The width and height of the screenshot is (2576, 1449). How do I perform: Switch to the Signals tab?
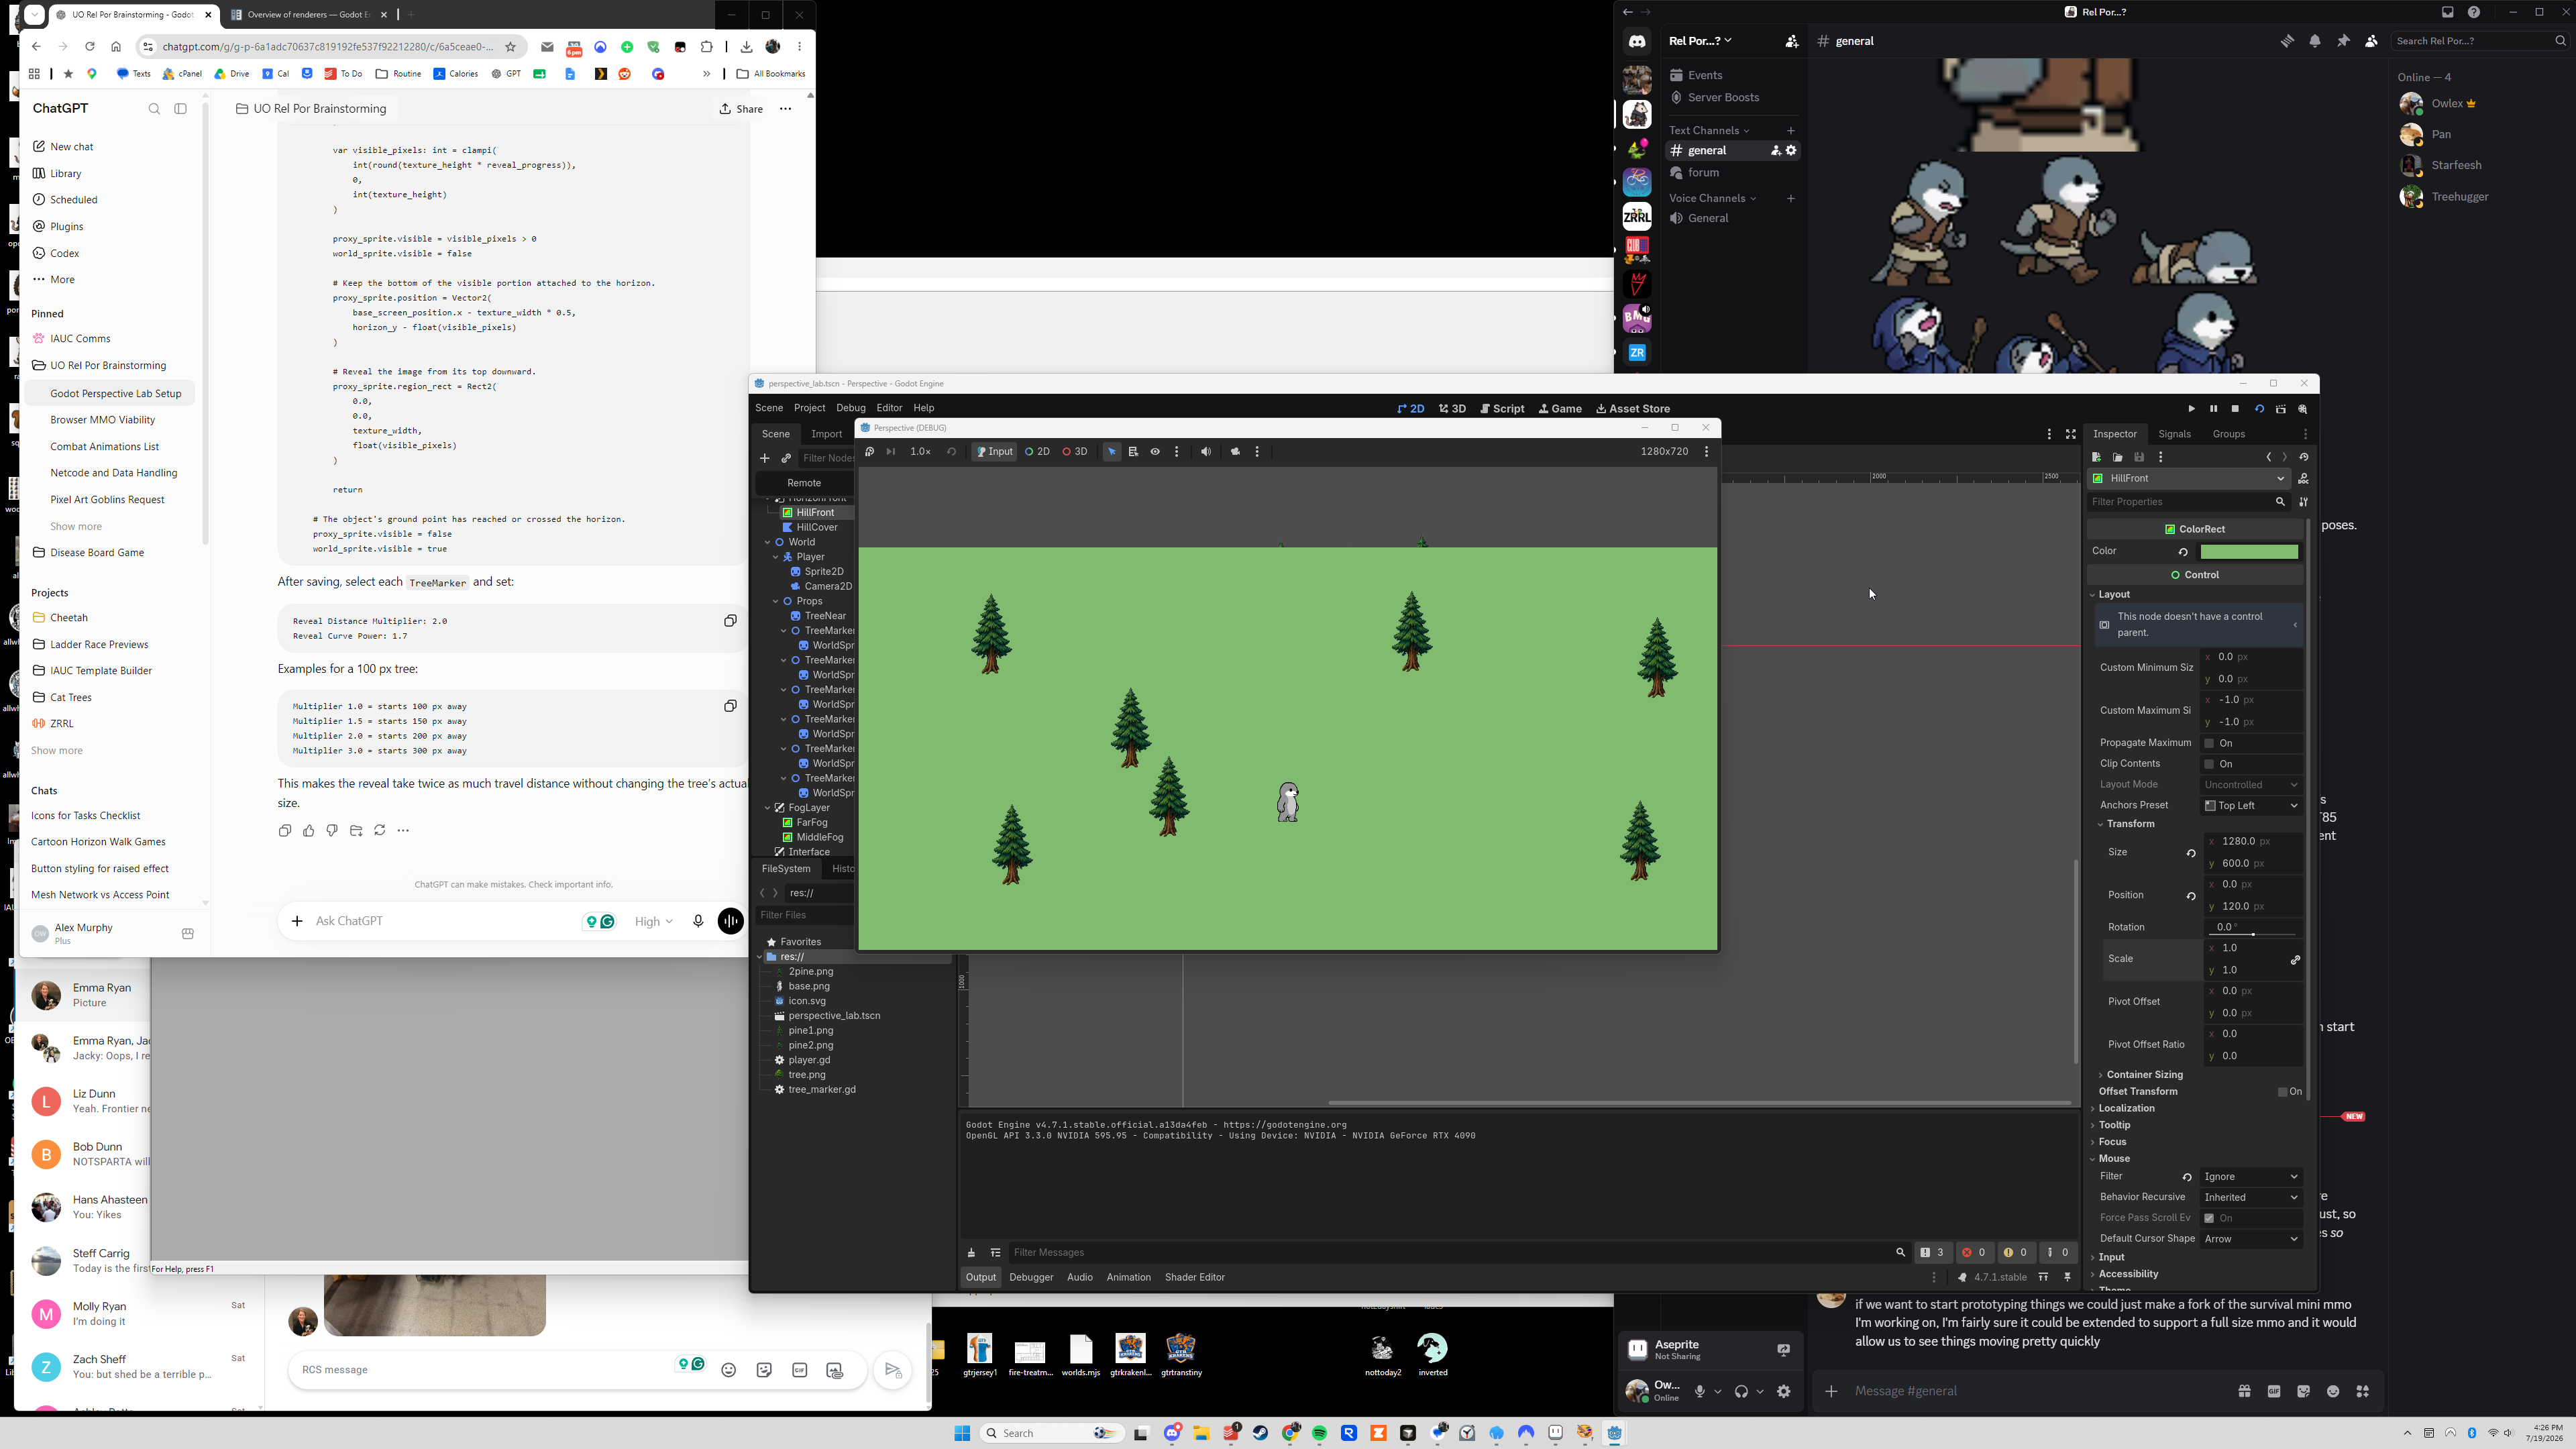point(2174,434)
